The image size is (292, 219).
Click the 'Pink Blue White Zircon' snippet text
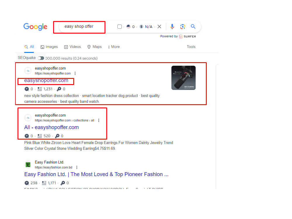pos(98,146)
